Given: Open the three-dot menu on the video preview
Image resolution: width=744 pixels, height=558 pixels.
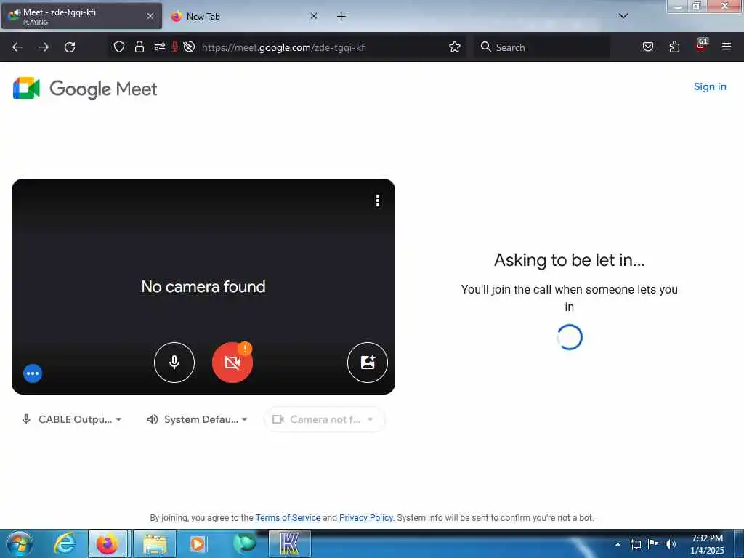Looking at the screenshot, I should tap(378, 201).
